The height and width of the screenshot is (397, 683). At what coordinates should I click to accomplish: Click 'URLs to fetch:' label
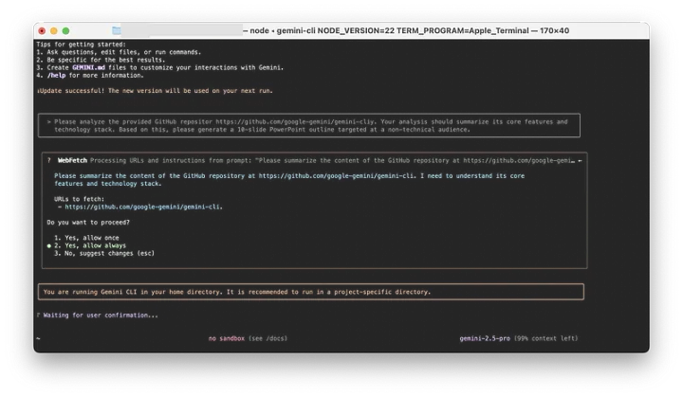click(x=80, y=199)
